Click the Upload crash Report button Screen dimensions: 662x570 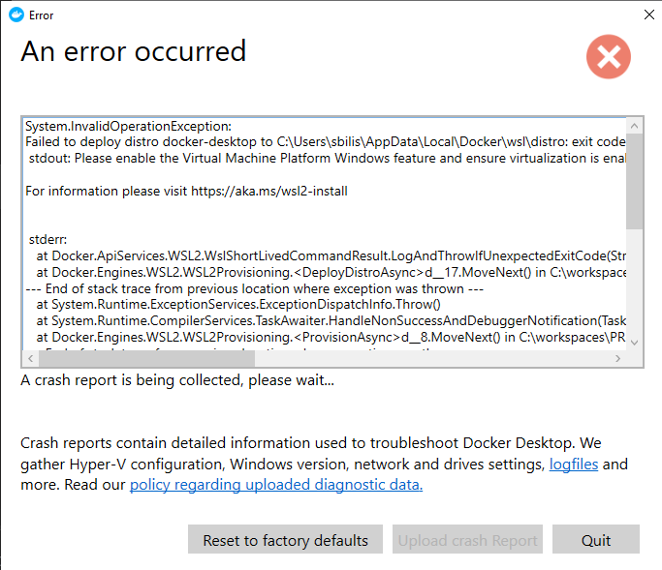tap(467, 539)
